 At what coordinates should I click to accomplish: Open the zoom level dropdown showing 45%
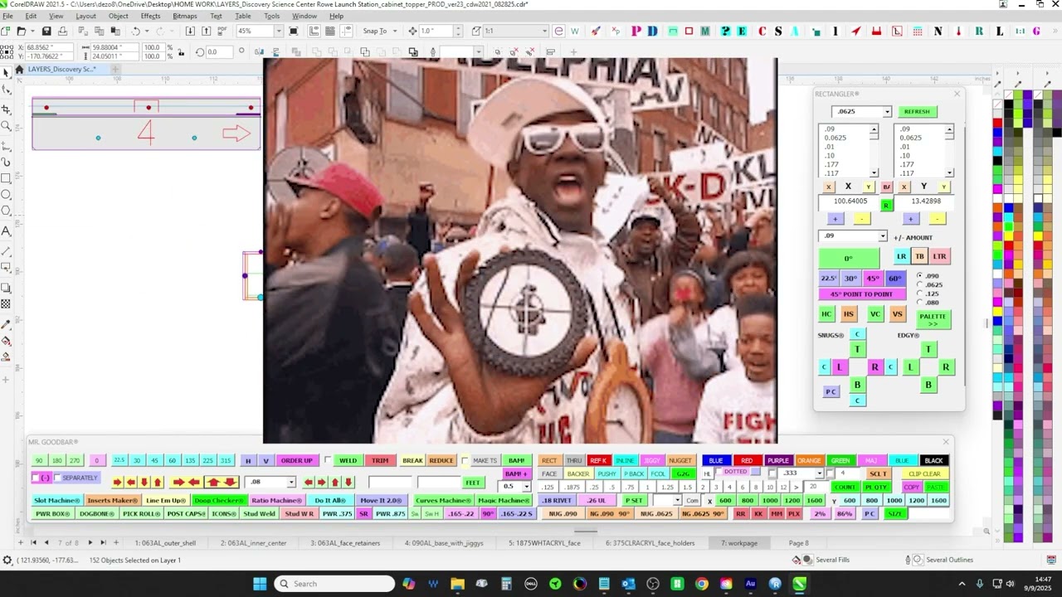coord(278,32)
